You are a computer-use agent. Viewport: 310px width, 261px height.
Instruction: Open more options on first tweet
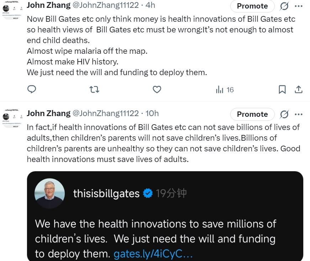pyautogui.click(x=299, y=6)
